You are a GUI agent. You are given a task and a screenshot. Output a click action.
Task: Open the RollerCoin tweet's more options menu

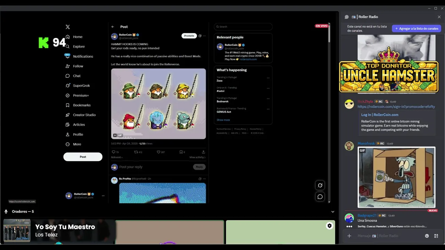pyautogui.click(x=204, y=36)
